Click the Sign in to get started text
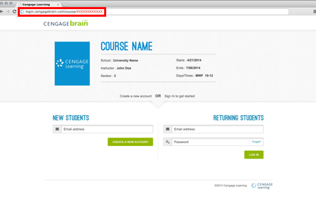The width and height of the screenshot is (316, 221). click(179, 96)
